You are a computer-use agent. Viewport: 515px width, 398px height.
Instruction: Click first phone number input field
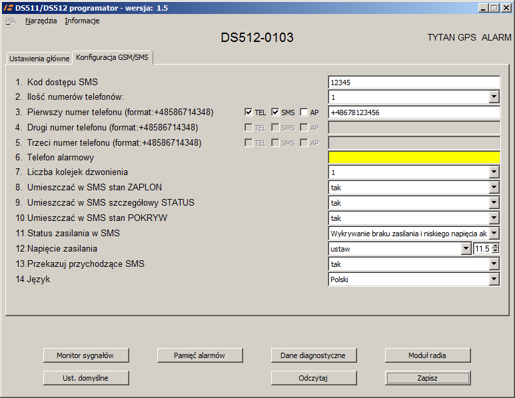[414, 112]
